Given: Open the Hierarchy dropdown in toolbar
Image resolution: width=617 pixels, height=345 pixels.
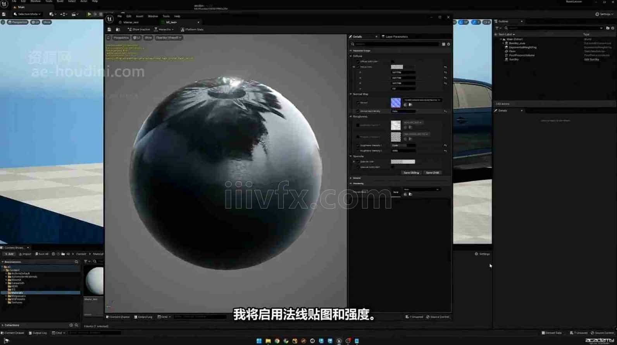Looking at the screenshot, I should [x=164, y=29].
